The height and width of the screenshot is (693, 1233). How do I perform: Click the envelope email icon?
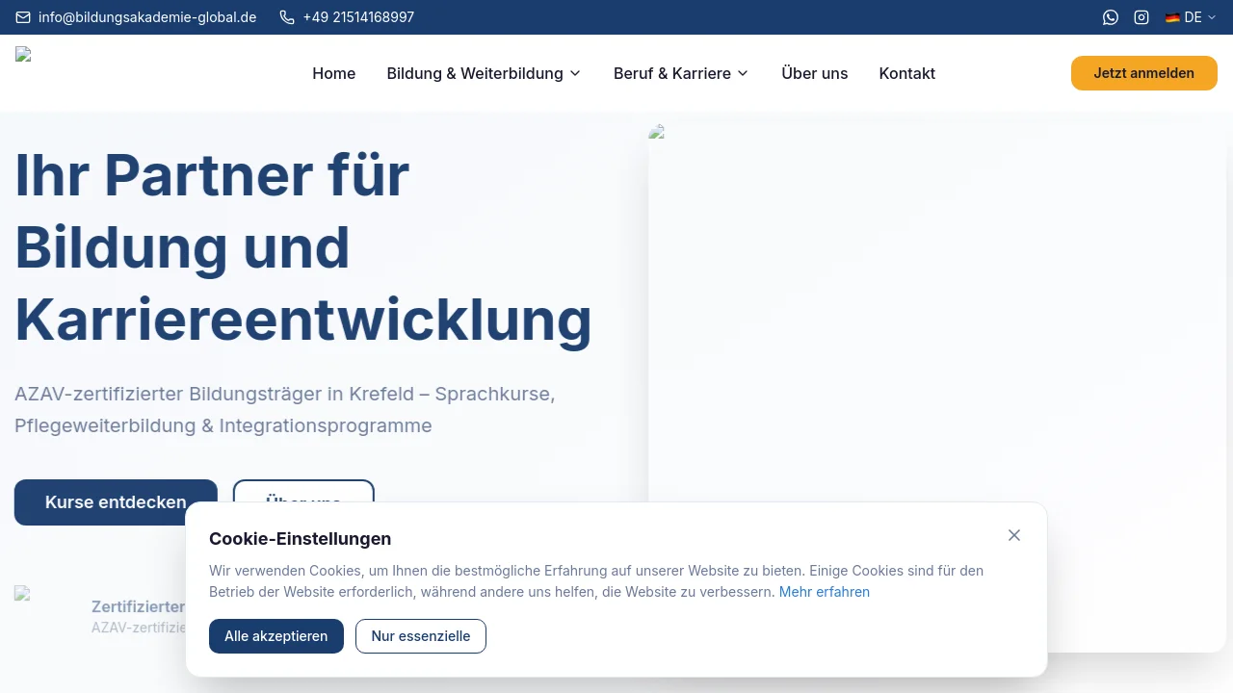23,17
